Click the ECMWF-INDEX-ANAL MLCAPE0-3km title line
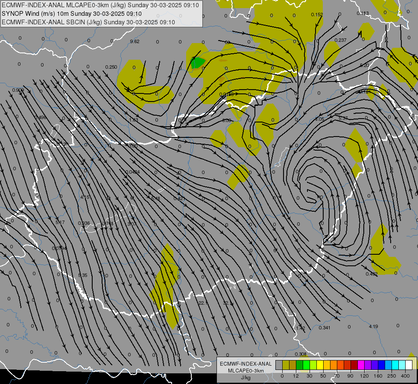The width and height of the screenshot is (418, 384). point(100,5)
